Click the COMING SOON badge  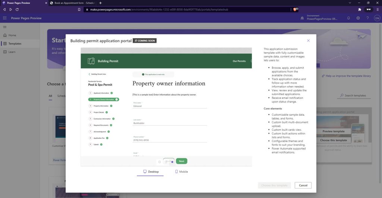145,41
